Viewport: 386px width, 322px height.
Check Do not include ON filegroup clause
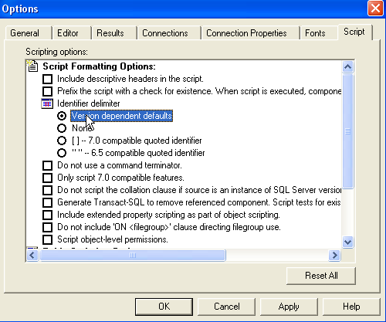coord(47,227)
